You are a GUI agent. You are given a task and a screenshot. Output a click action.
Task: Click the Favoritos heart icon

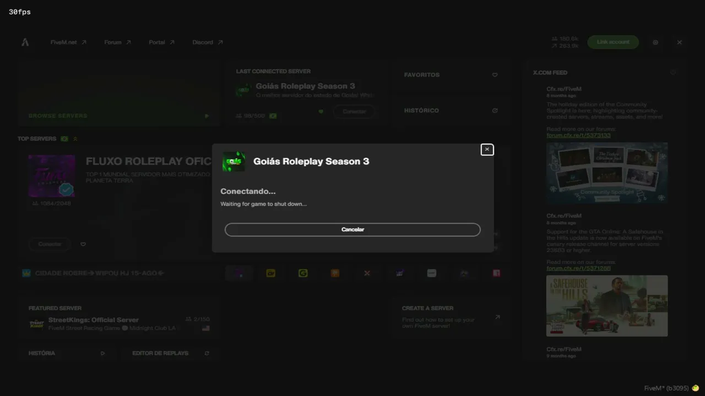(495, 75)
